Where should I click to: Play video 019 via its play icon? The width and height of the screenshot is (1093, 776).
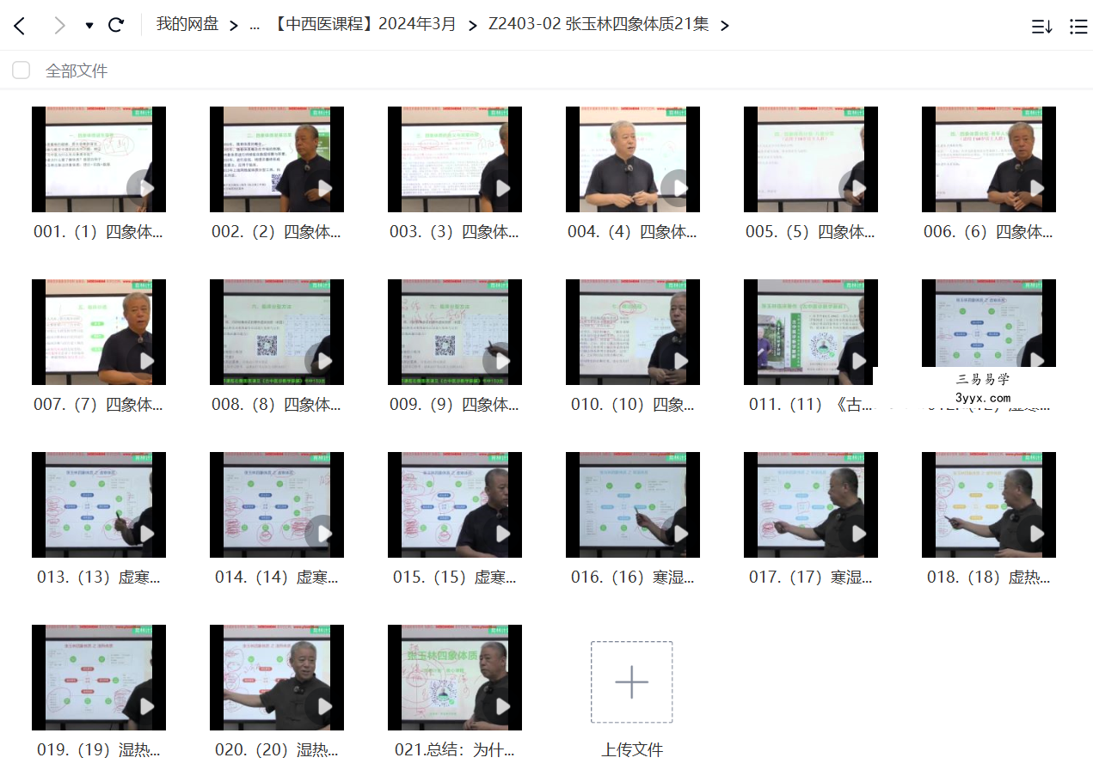click(144, 706)
